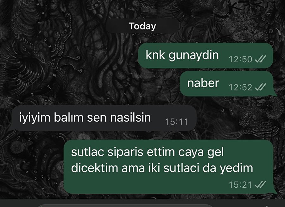This screenshot has height=207, width=285.
Task: Click the word 'yedim' in last message
Action: pos(237,169)
